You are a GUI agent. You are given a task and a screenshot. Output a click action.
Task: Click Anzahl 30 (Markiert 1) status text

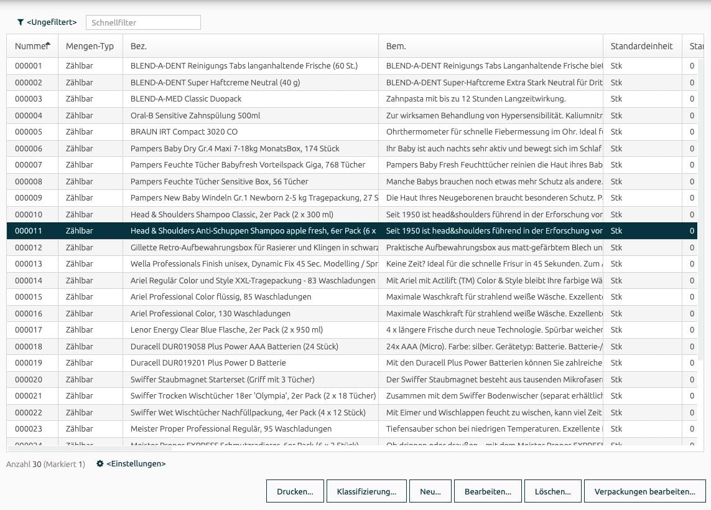[45, 464]
